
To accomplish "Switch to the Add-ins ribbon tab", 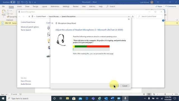I will 92,6.
